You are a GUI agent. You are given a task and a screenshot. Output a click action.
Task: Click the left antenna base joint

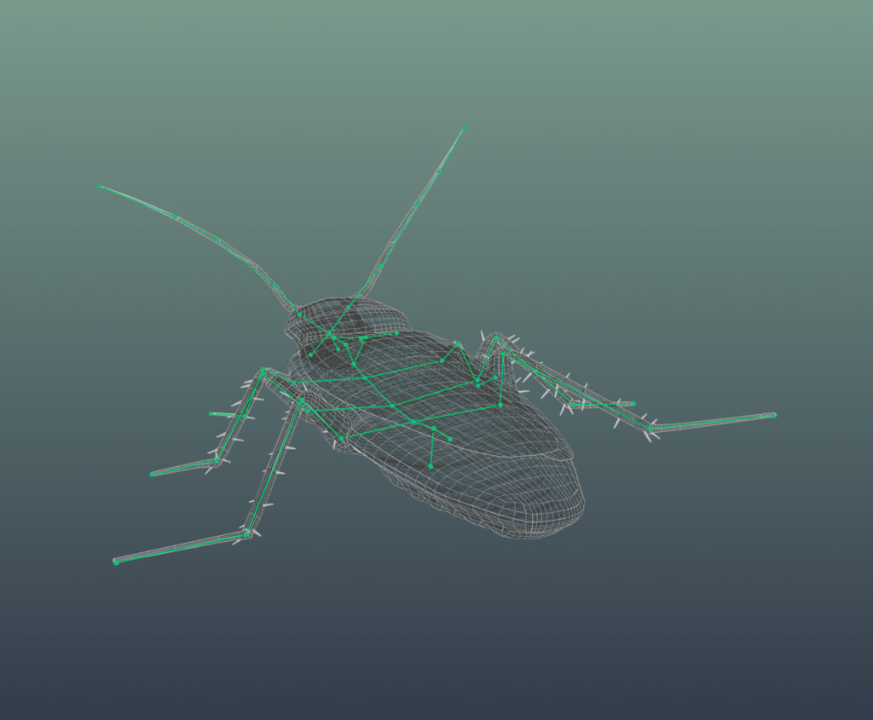click(299, 314)
